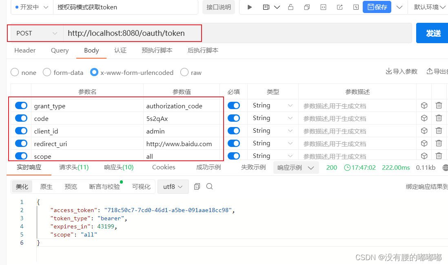Toggle the enable switch for client_id row
This screenshot has height=265, width=448.
[x=21, y=131]
